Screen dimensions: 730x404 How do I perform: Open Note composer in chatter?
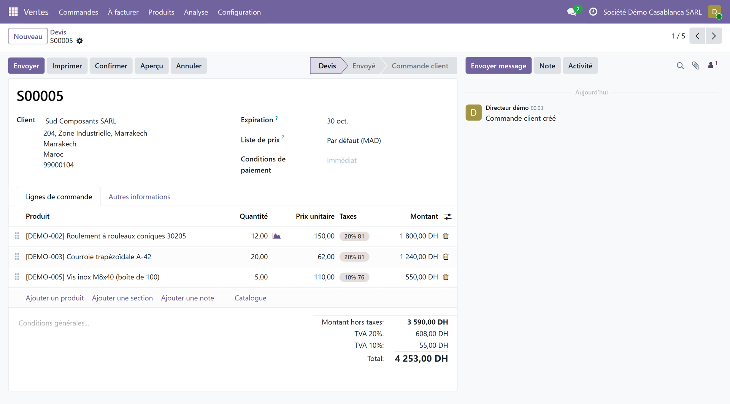(547, 66)
